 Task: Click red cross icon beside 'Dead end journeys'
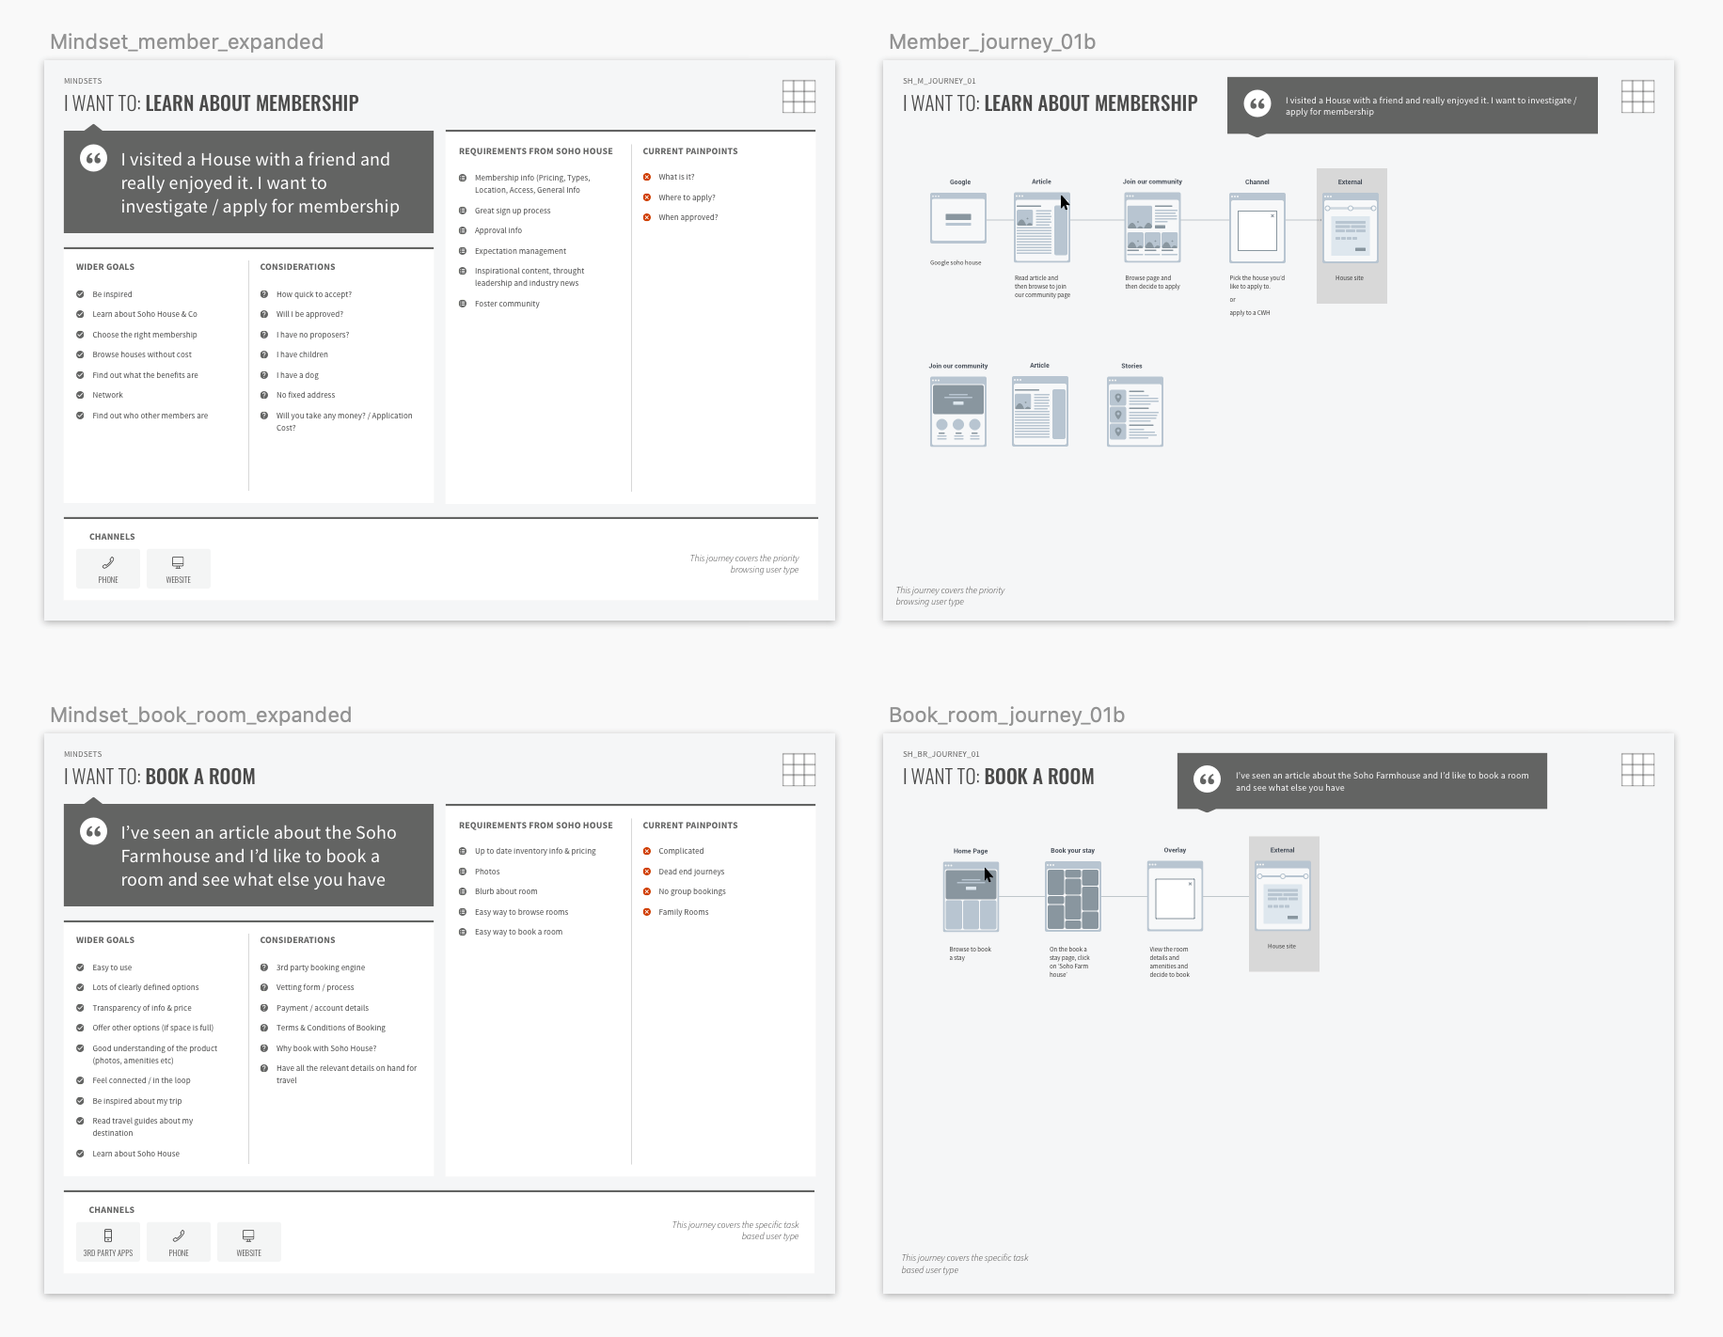647,872
